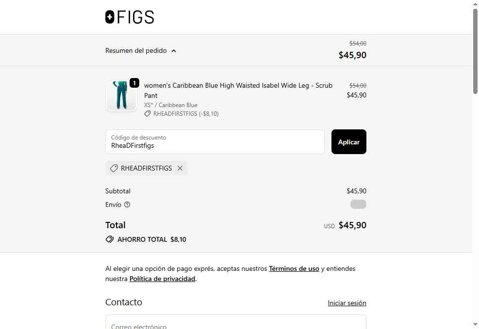
Task: Click the discount tag icon under product
Action: tap(148, 114)
